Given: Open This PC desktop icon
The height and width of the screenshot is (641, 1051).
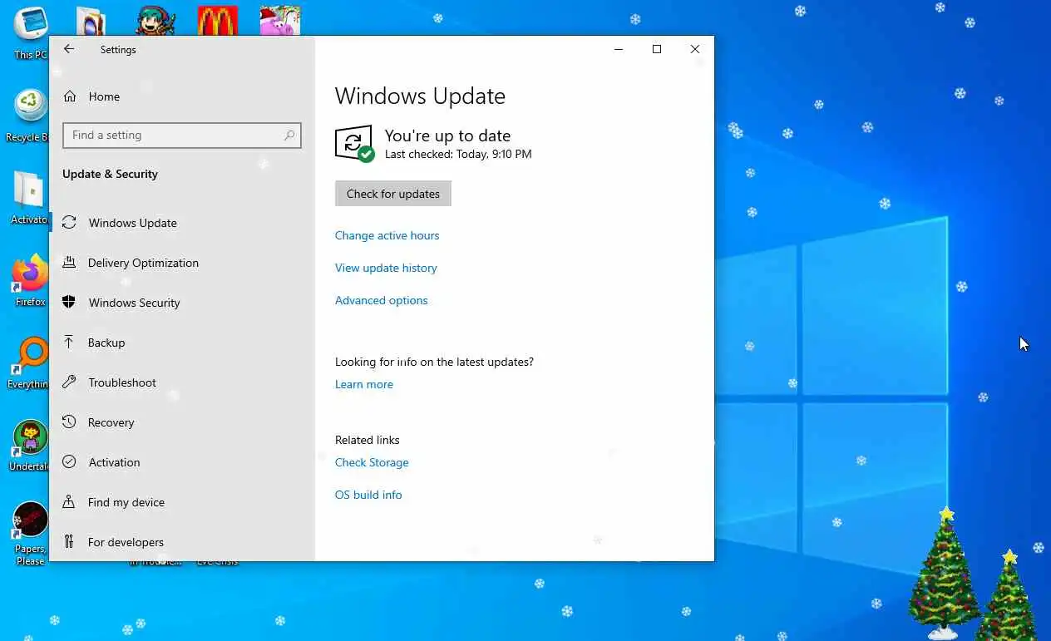Looking at the screenshot, I should click(31, 32).
